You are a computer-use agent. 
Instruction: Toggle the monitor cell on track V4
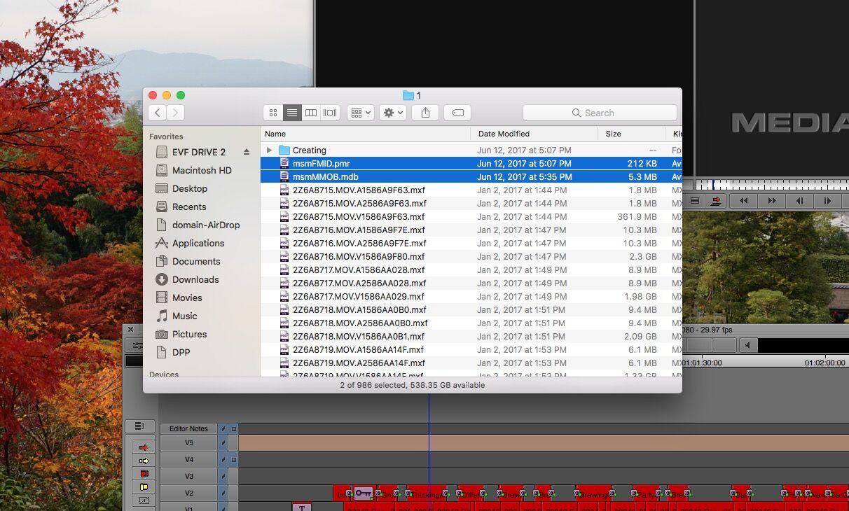pos(234,460)
